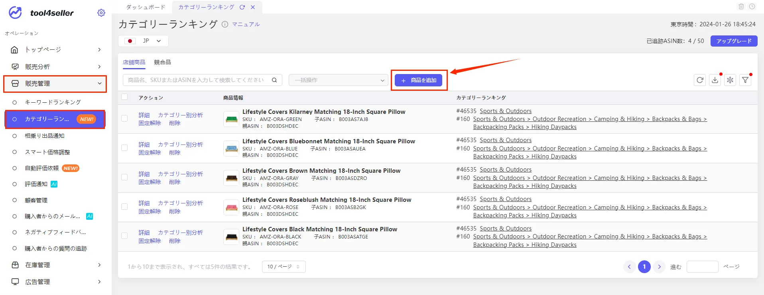Tick the select-all checkbox in table header
The height and width of the screenshot is (295, 764).
click(x=124, y=97)
